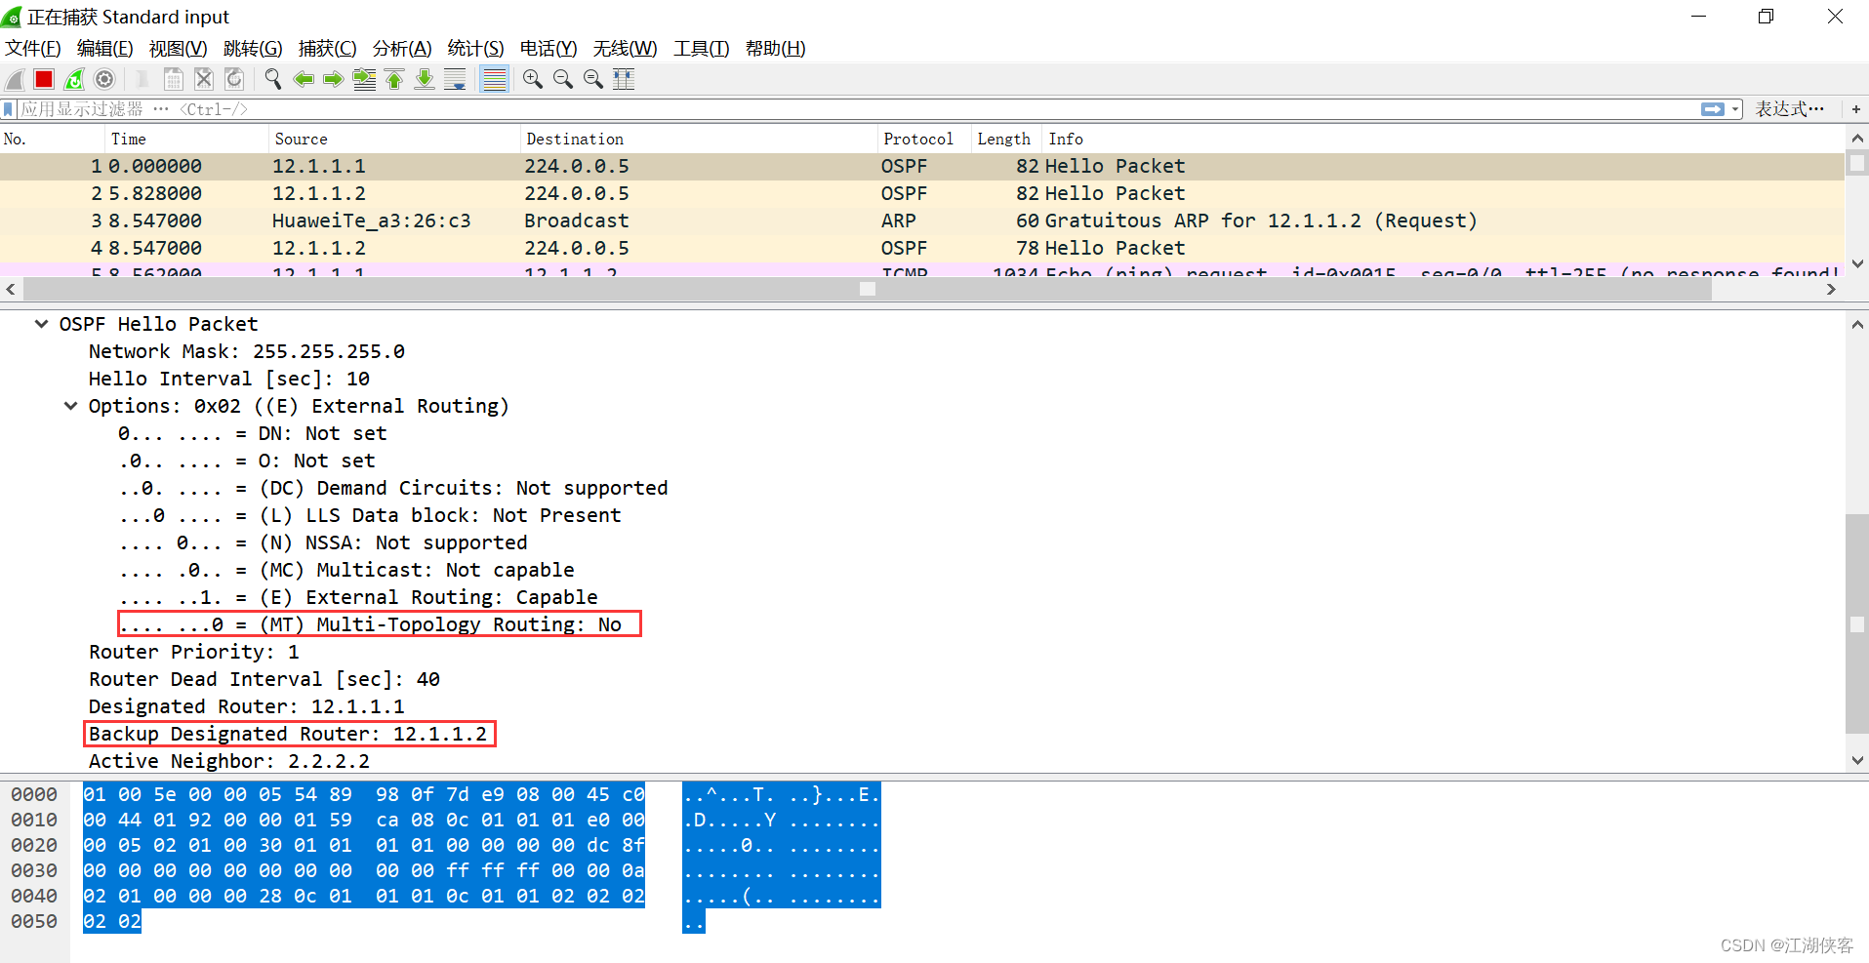Open the 电话(Y) menu
1869x963 pixels.
(x=549, y=48)
